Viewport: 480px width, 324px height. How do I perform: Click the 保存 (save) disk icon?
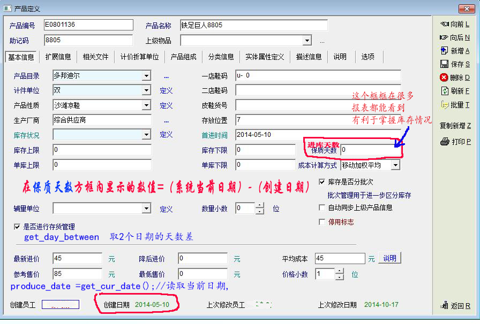(444, 64)
